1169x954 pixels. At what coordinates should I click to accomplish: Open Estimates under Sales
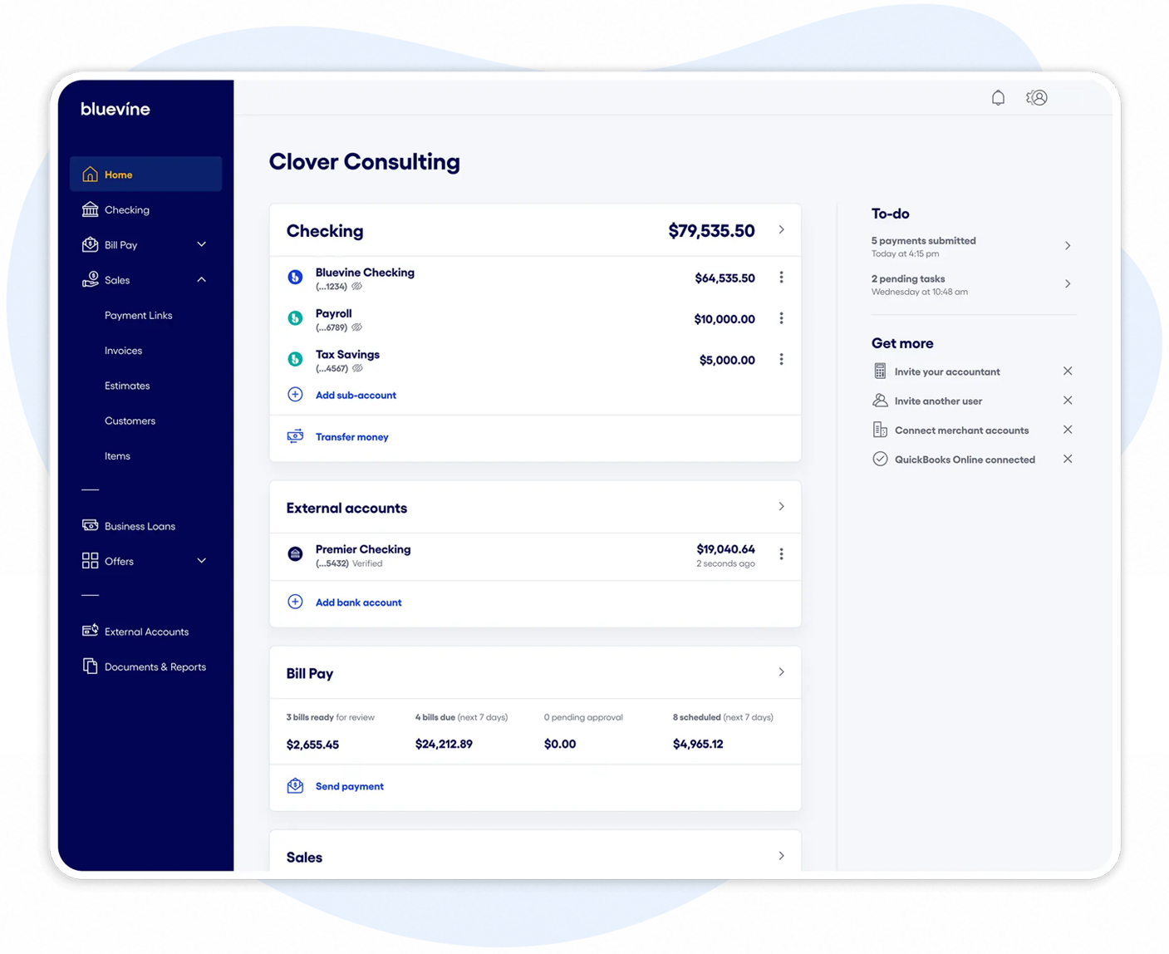point(127,386)
